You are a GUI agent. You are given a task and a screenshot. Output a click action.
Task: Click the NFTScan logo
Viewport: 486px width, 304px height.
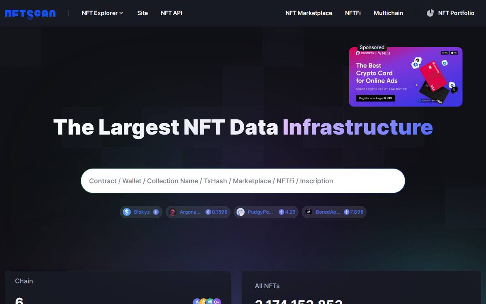coord(30,13)
